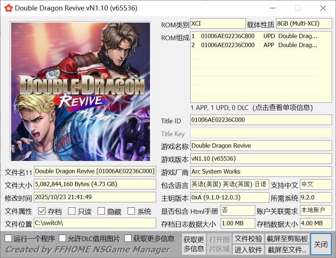
Task: Click the Double Dragon Revive cover art
Action: [x=80, y=92]
